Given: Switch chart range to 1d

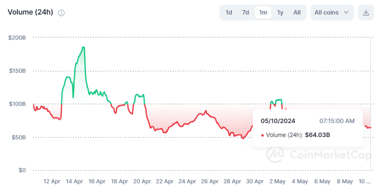Looking at the screenshot, I should [229, 13].
